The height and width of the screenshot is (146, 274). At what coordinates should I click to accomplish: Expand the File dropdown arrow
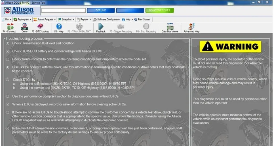click(x=10, y=20)
